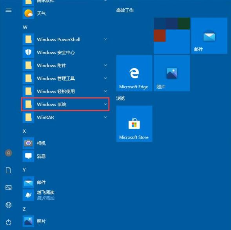The image size is (231, 230).
Task: Click the Windows 系统 label text
Action: [x=51, y=104]
